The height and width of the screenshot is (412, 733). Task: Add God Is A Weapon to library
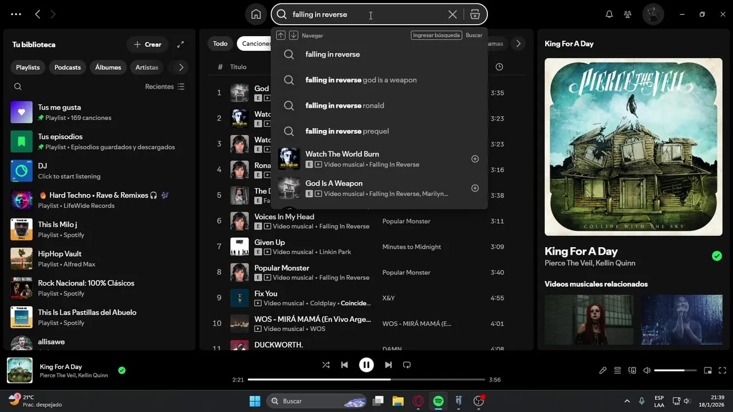(x=475, y=188)
